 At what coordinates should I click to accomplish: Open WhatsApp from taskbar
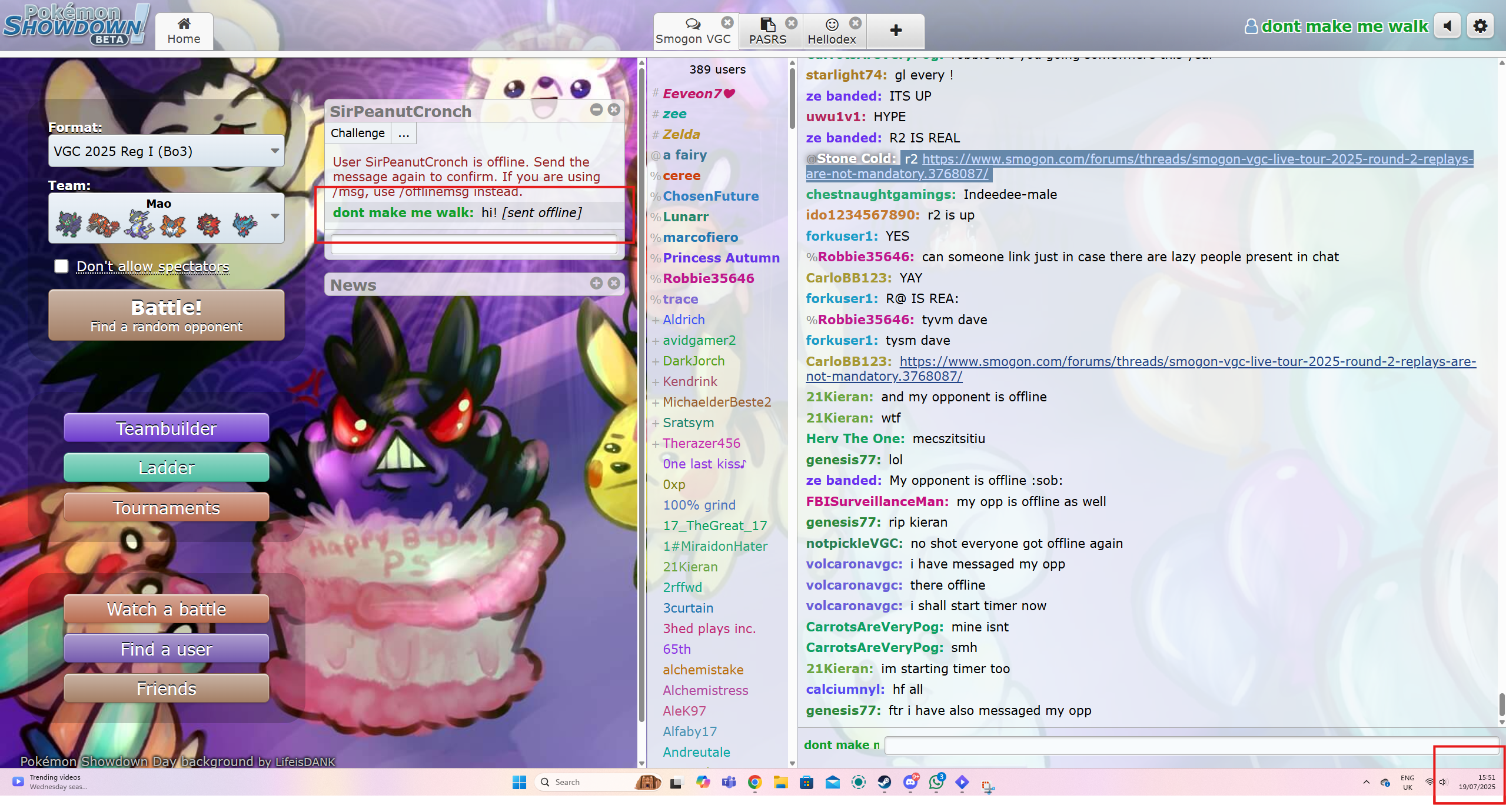(936, 782)
